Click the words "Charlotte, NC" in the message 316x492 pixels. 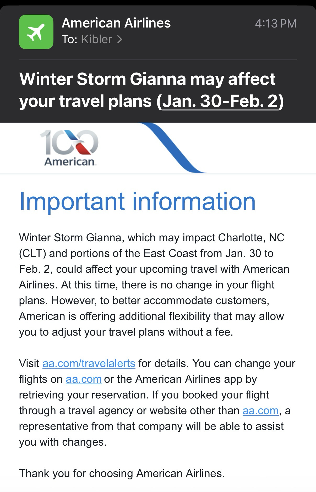point(251,238)
